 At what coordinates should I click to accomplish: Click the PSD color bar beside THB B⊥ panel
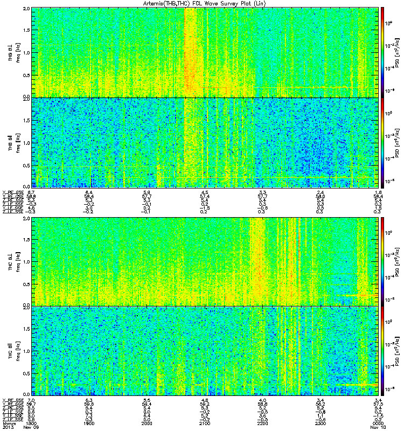[x=382, y=52]
